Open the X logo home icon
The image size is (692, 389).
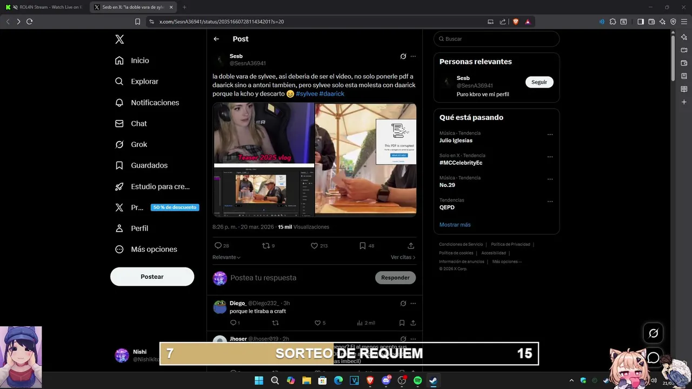coord(119,39)
